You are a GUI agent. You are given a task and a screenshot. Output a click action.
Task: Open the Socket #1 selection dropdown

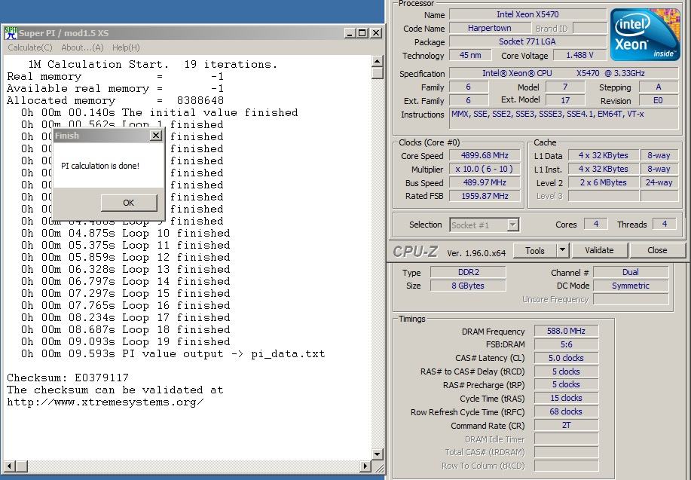tap(512, 225)
